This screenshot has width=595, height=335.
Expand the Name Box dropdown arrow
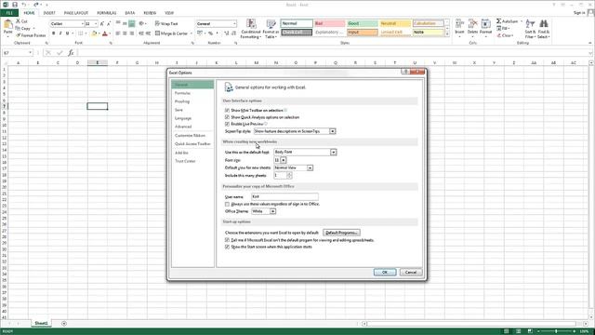(x=31, y=53)
